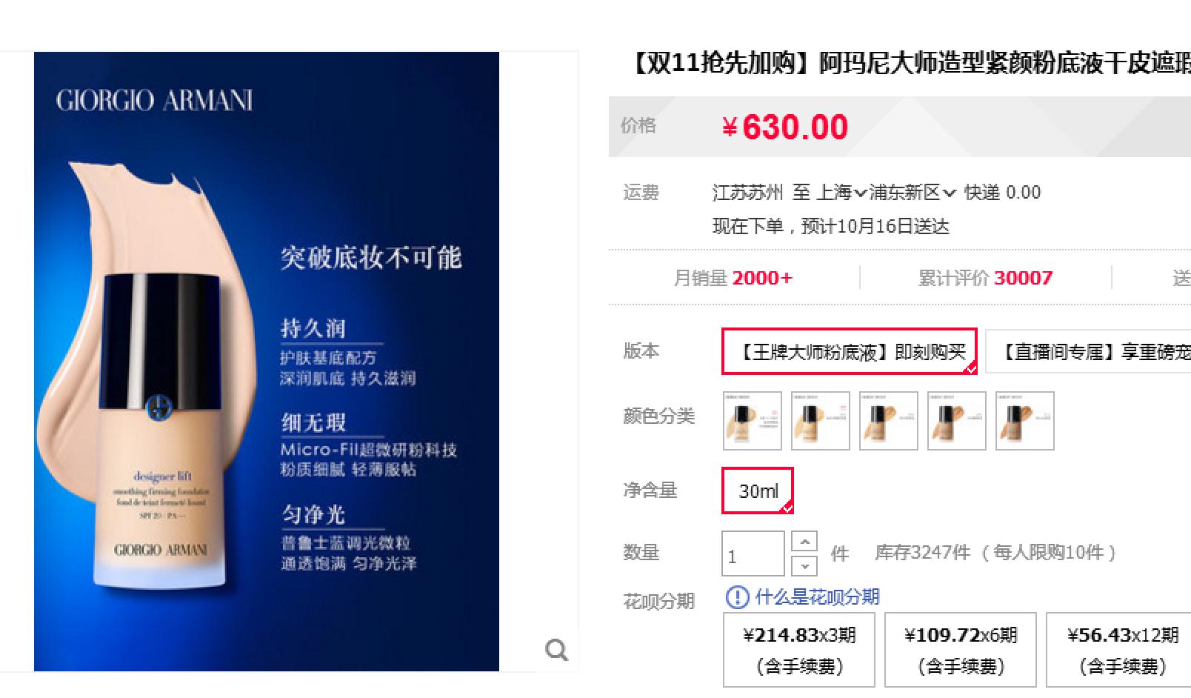Open the 上海 destination city dropdown
Viewport: 1191px width, 698px height.
pos(840,193)
